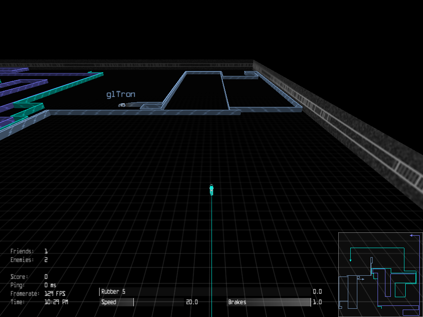
Task: Click the cyan trail behind the player cycle
Action: click(x=211, y=248)
